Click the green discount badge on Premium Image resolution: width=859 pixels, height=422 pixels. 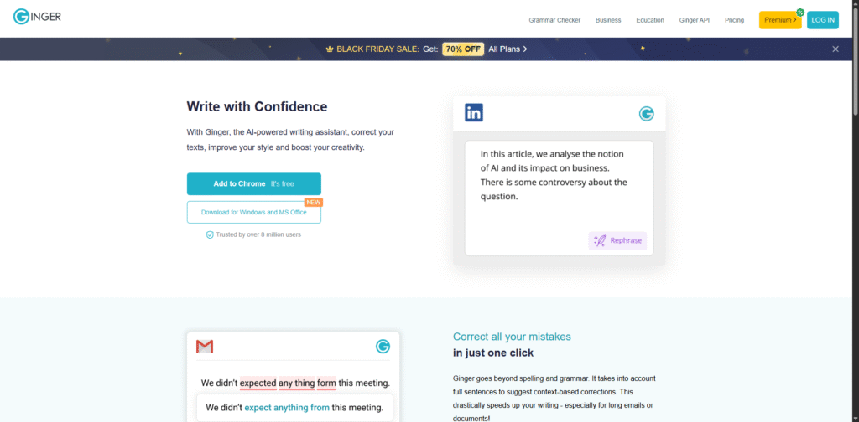tap(799, 12)
